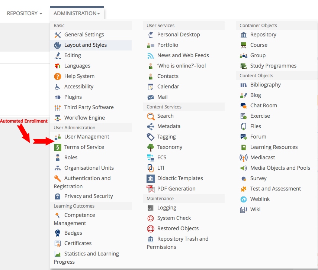Viewport: 318px width, 270px height.
Task: Click the orange RSS icon for News and Web Feeds
Action: pos(151,56)
